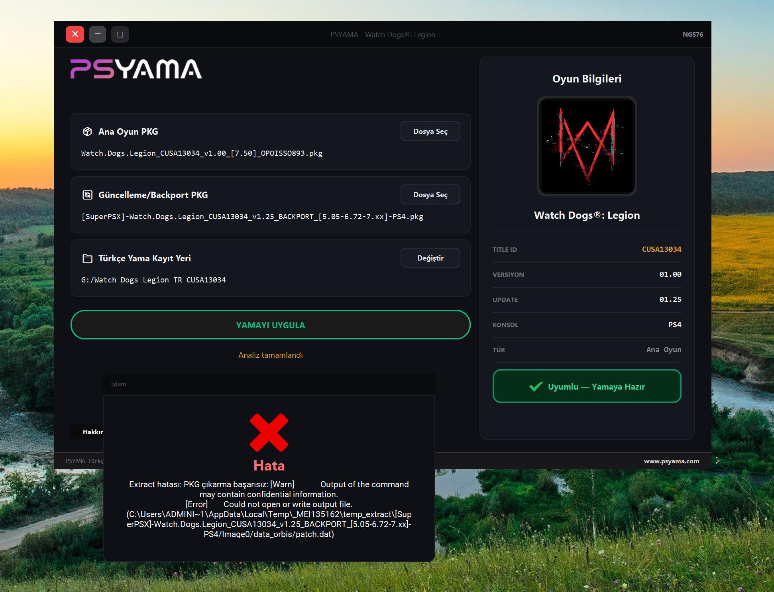Click the TÜR label

tap(499, 350)
